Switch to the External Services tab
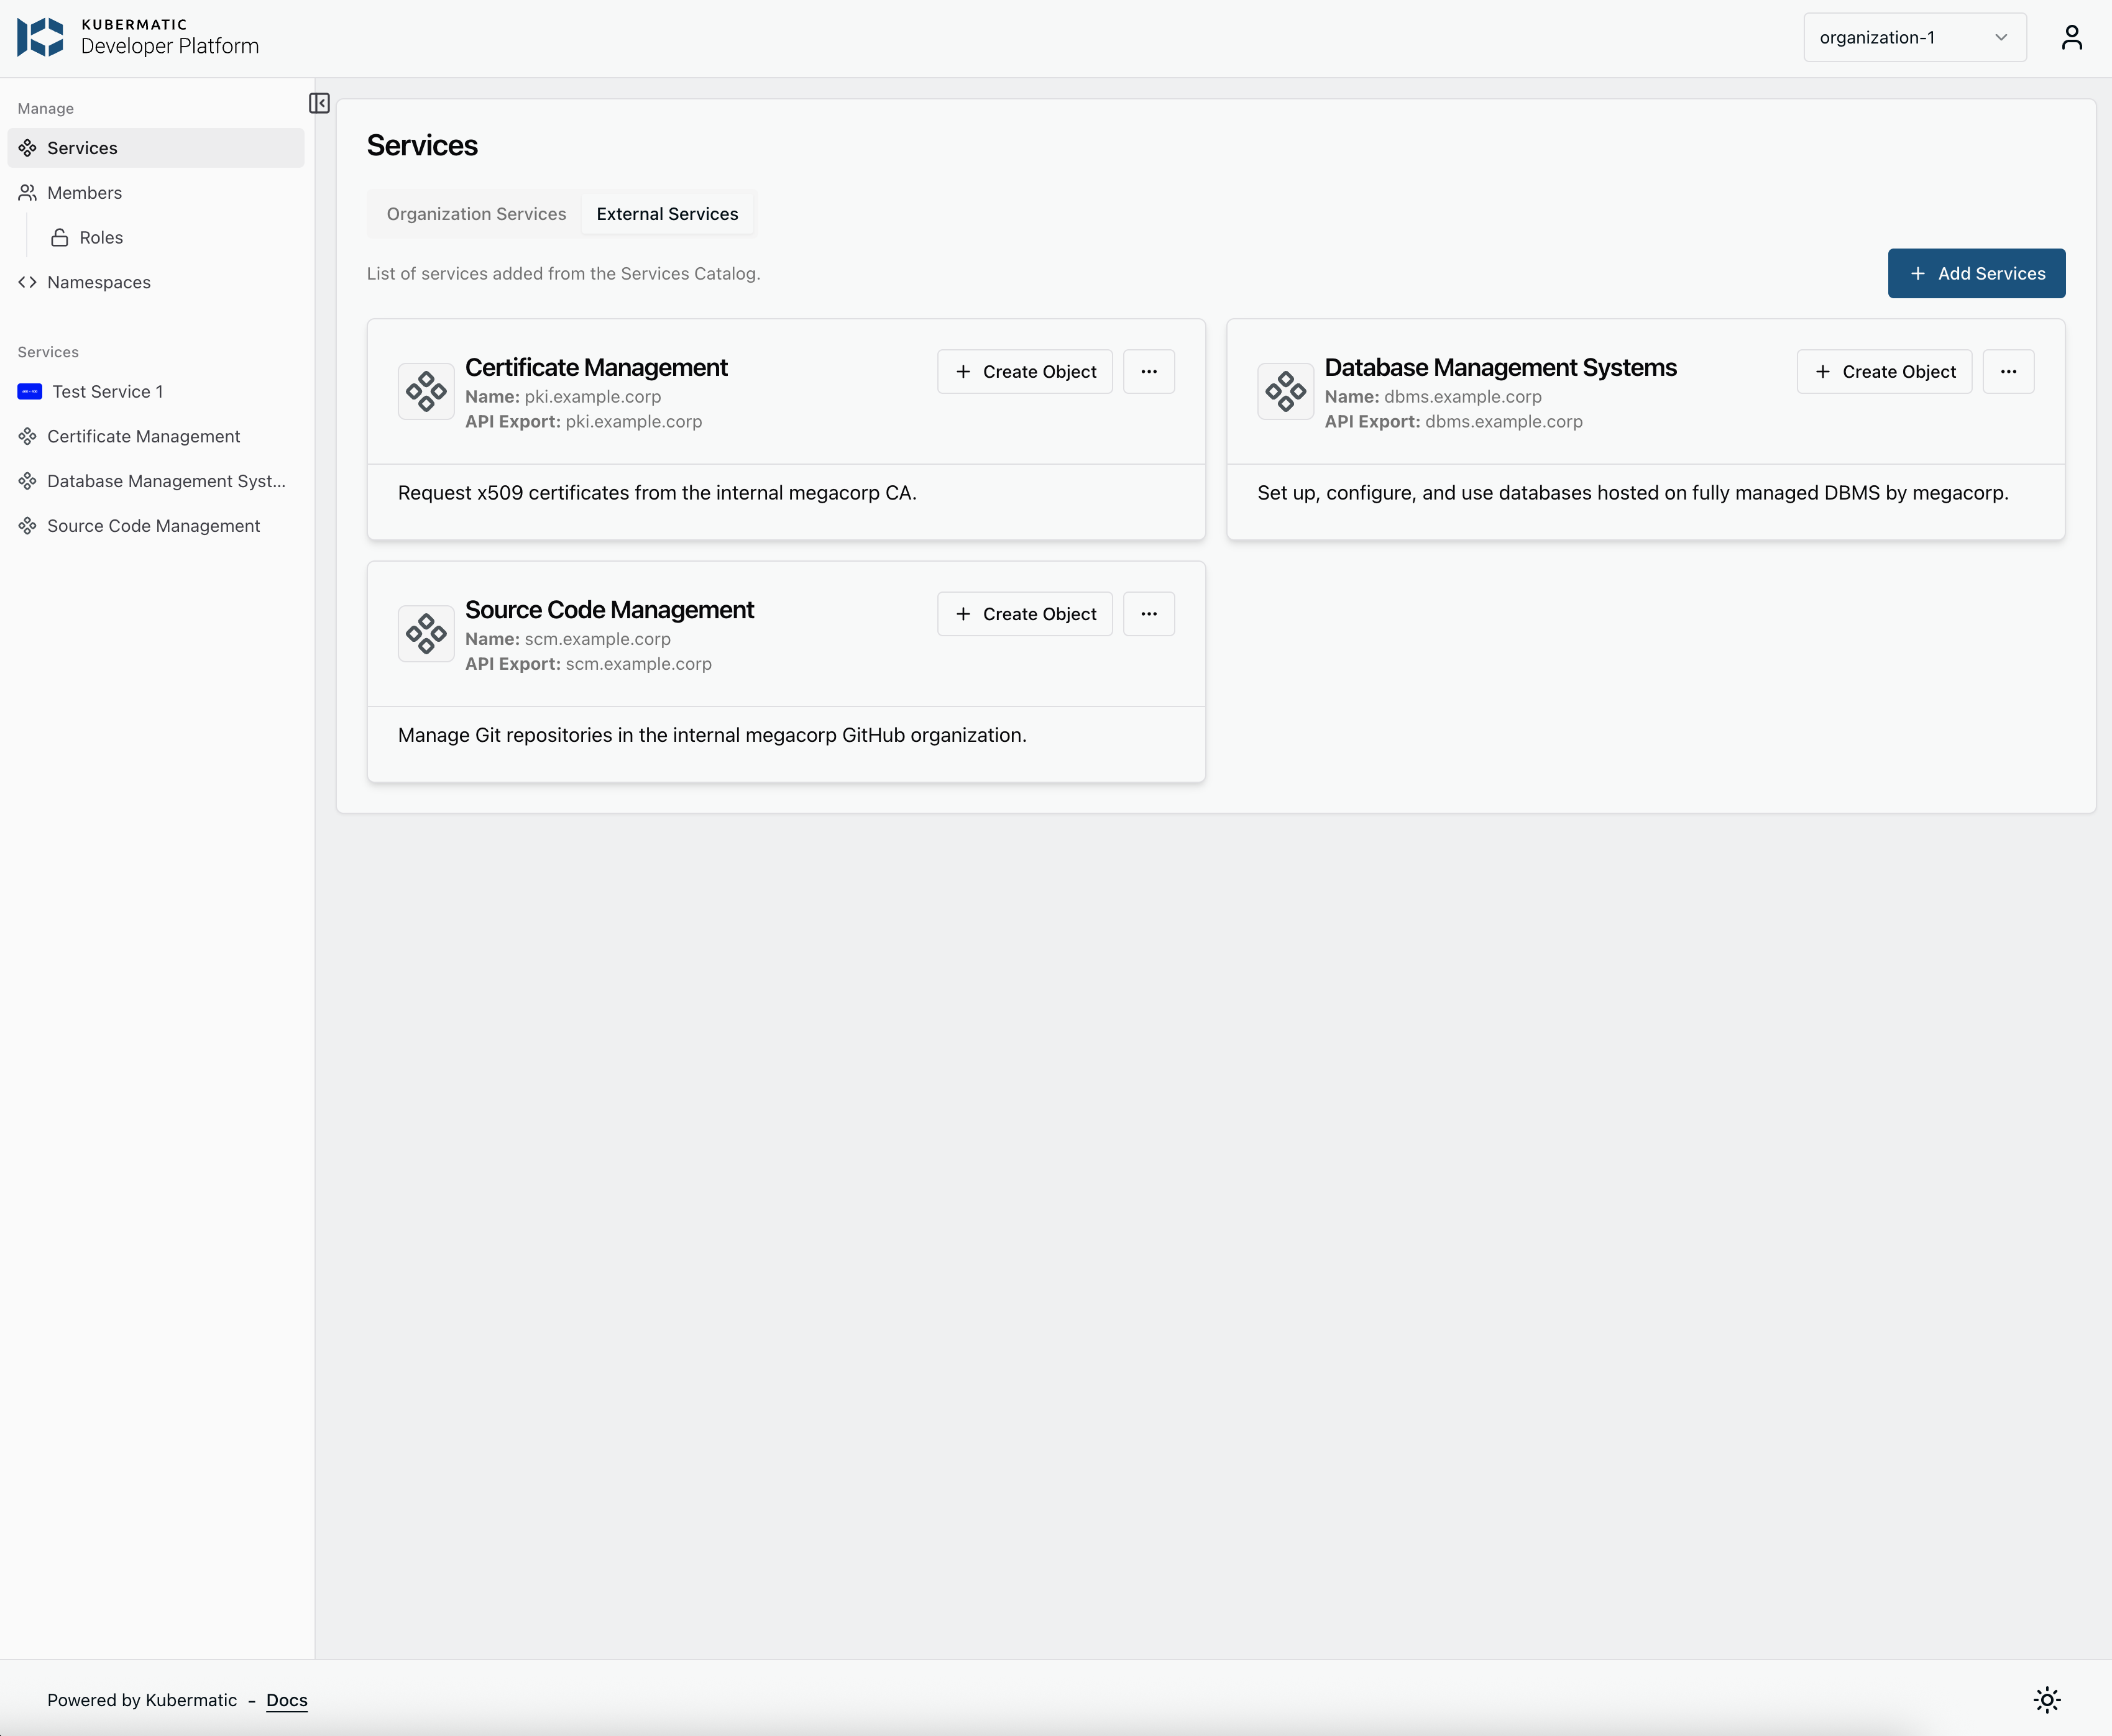The height and width of the screenshot is (1736, 2112). coord(666,213)
